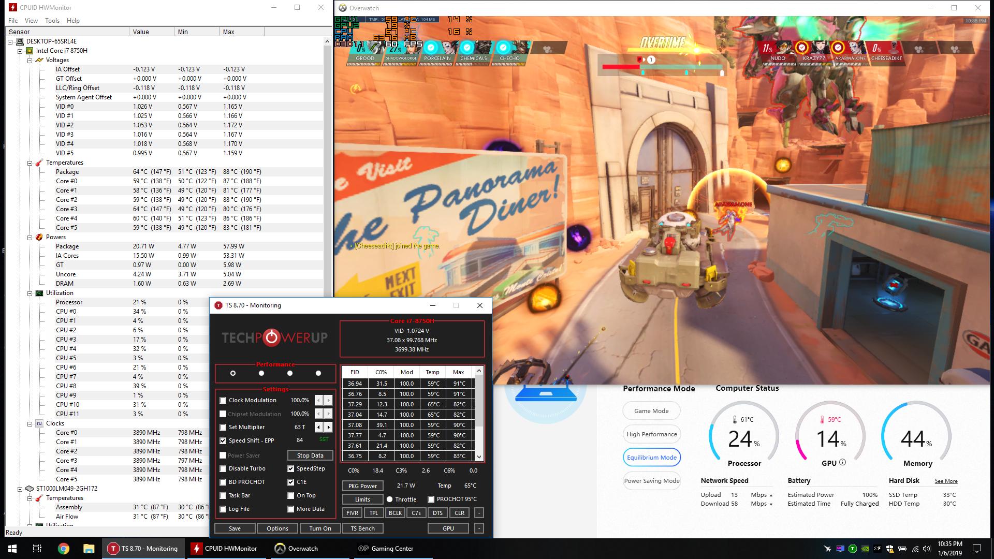Select the fourth Performance profile radio button
This screenshot has width=994, height=559.
pos(318,373)
